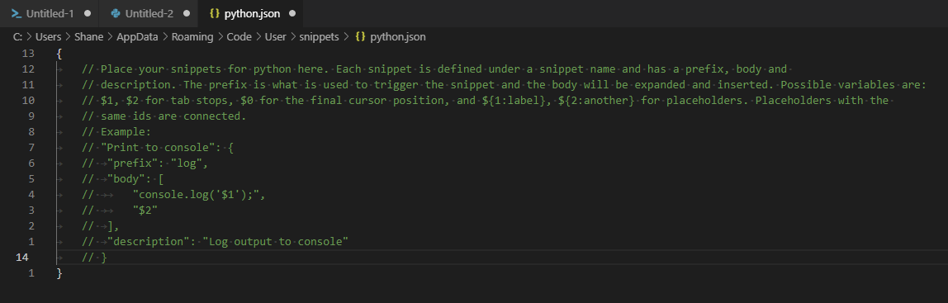
Task: Close the unsaved Untitled-2 tab via its dot
Action: (x=187, y=13)
